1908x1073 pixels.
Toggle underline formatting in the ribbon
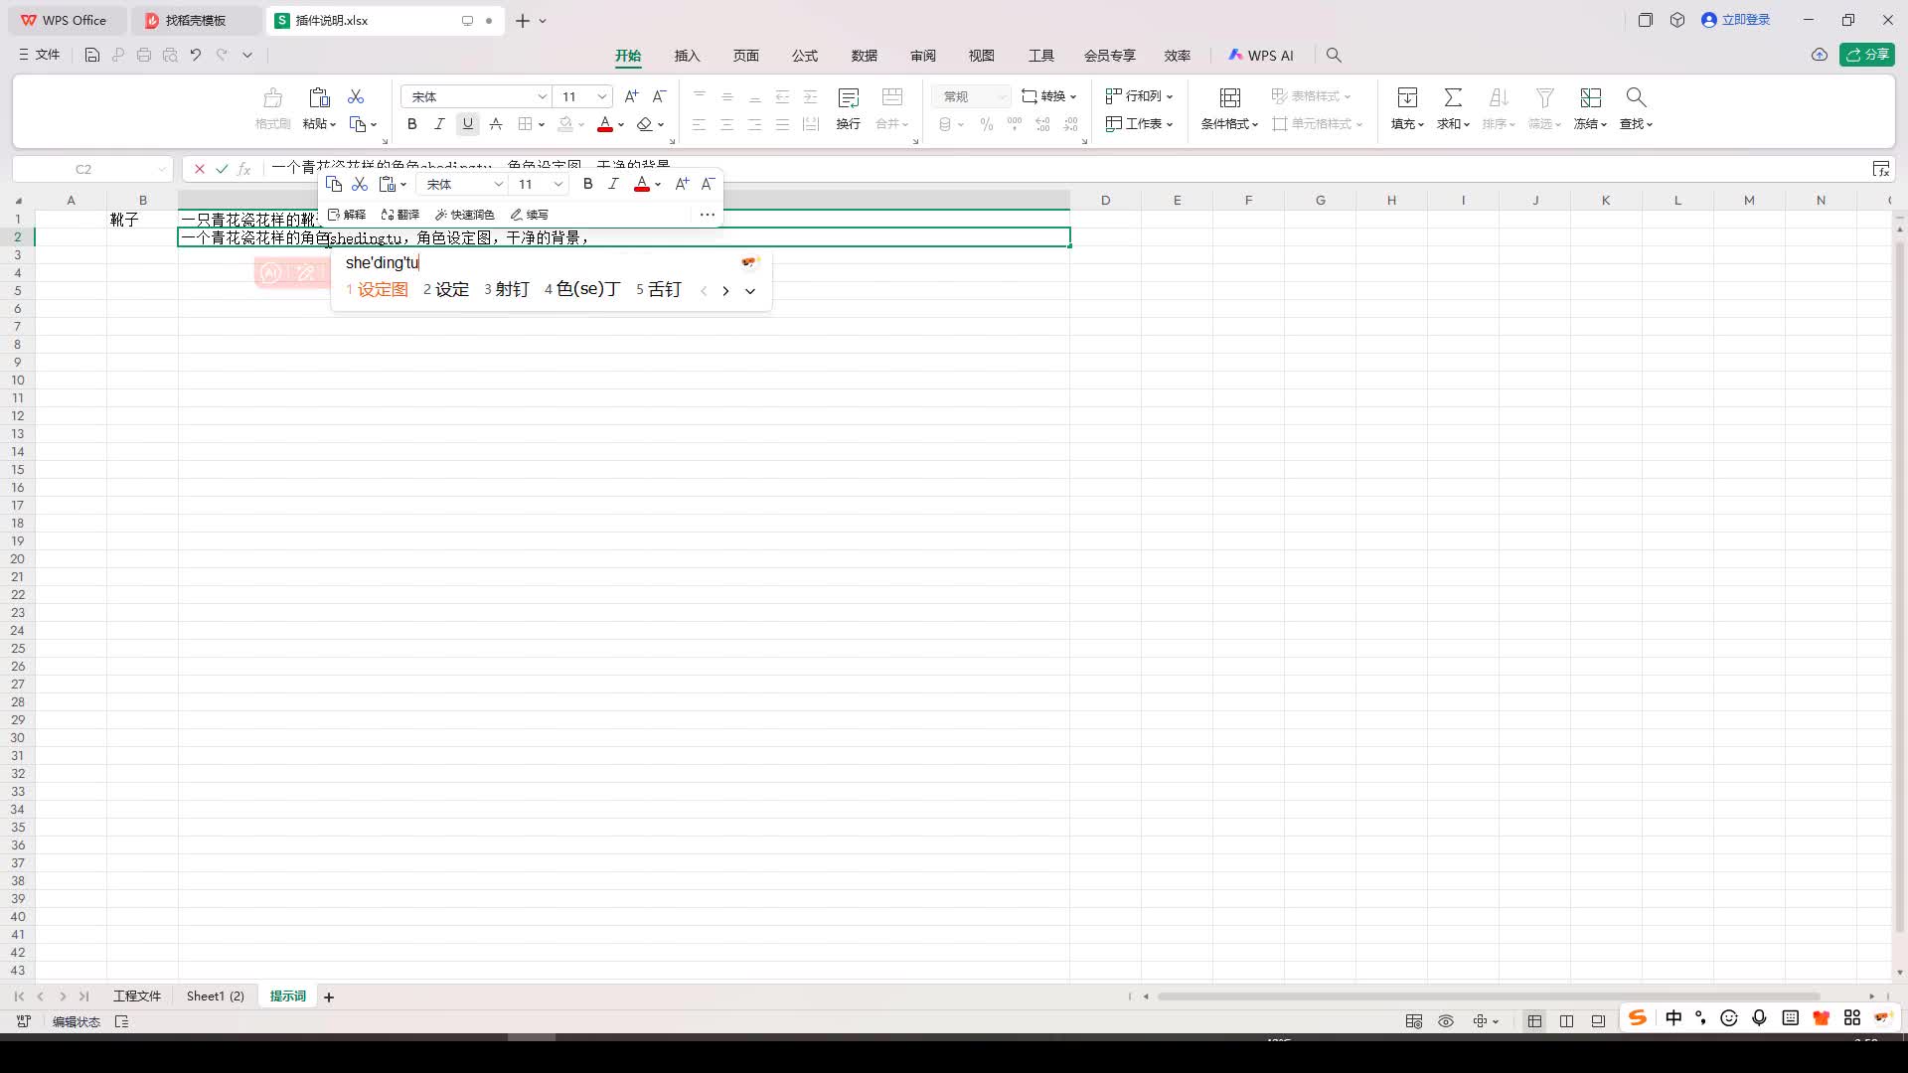point(467,124)
